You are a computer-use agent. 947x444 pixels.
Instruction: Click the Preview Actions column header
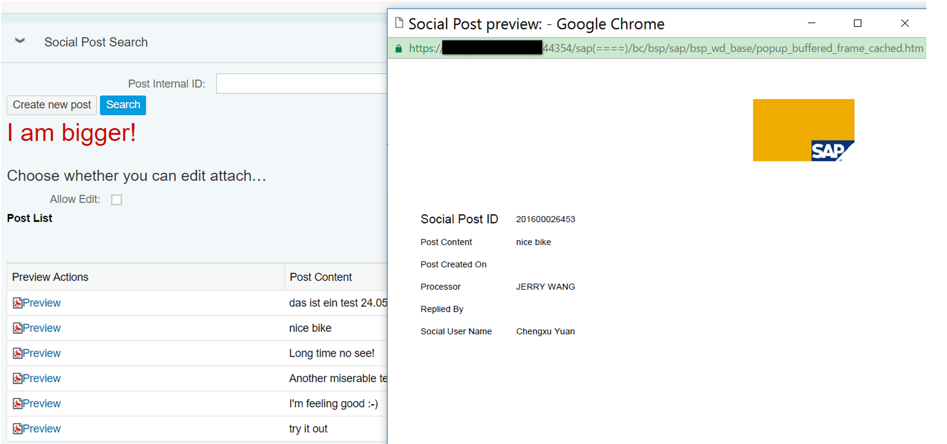[x=145, y=277]
